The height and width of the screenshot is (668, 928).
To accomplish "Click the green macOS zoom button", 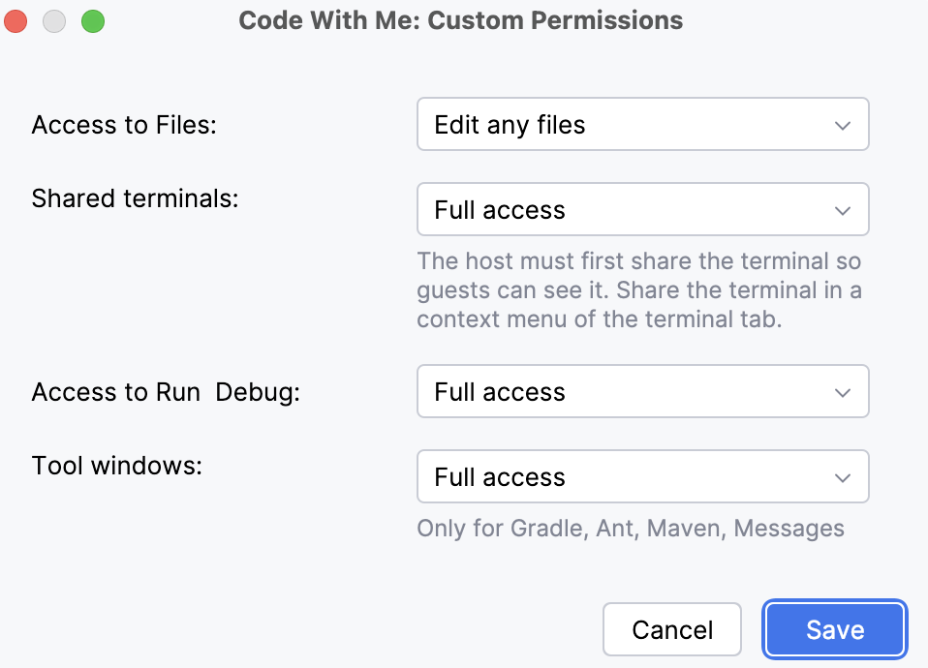I will pos(93,20).
